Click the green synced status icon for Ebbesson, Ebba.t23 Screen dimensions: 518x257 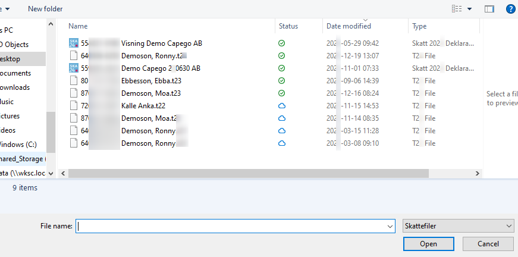click(281, 81)
